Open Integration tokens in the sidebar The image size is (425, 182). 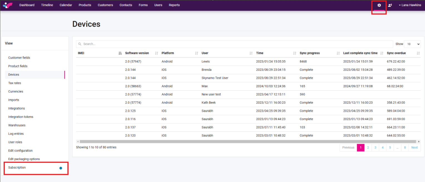tap(21, 117)
